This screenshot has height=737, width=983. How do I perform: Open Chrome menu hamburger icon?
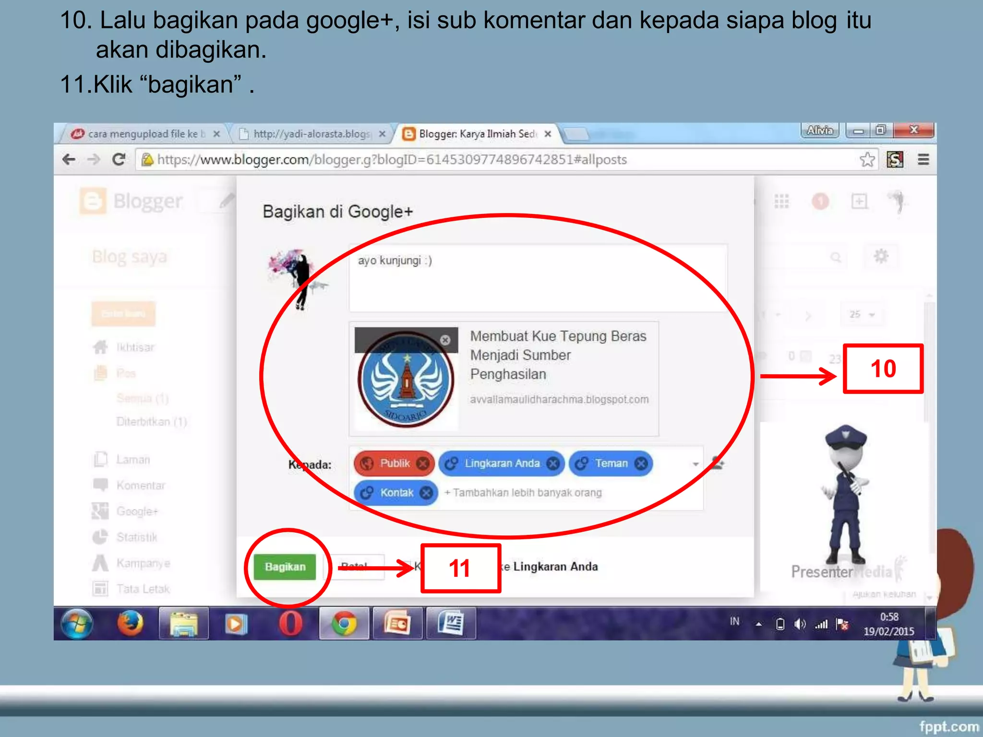923,159
